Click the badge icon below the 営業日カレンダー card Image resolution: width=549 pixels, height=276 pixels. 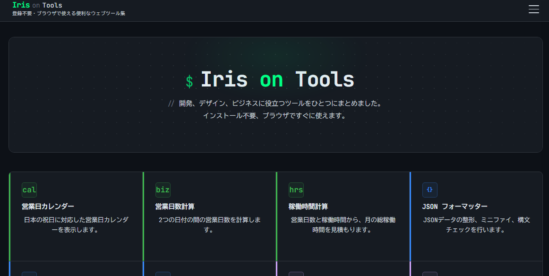coord(29,274)
